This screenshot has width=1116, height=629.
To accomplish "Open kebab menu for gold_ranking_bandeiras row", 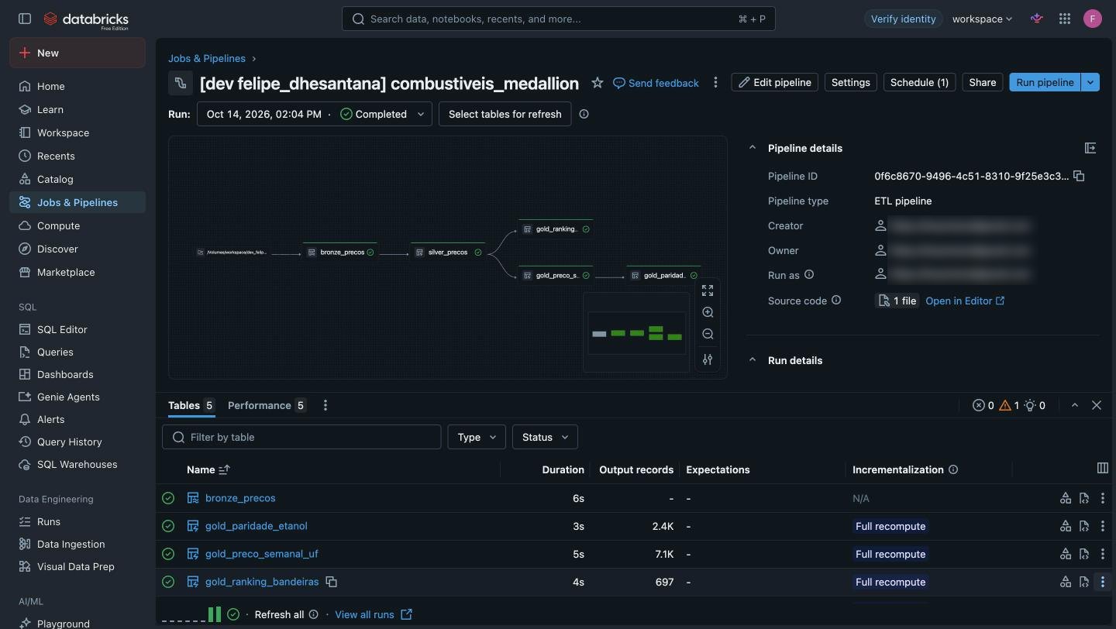I will (x=1103, y=582).
